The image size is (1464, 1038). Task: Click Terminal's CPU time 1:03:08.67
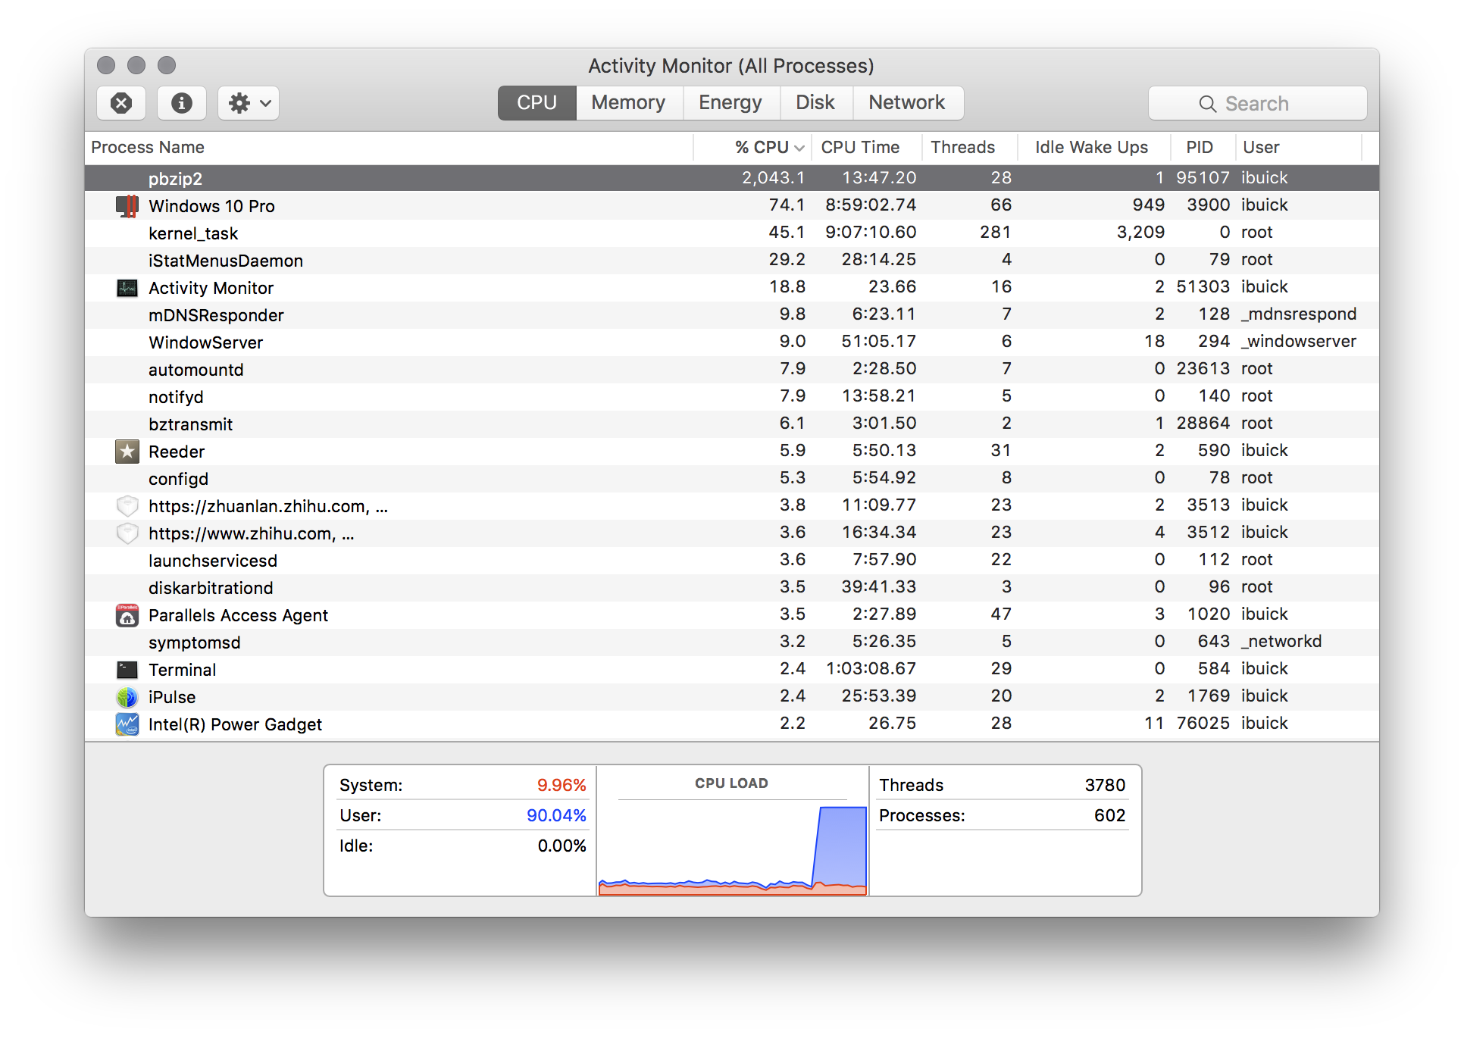[x=871, y=668]
